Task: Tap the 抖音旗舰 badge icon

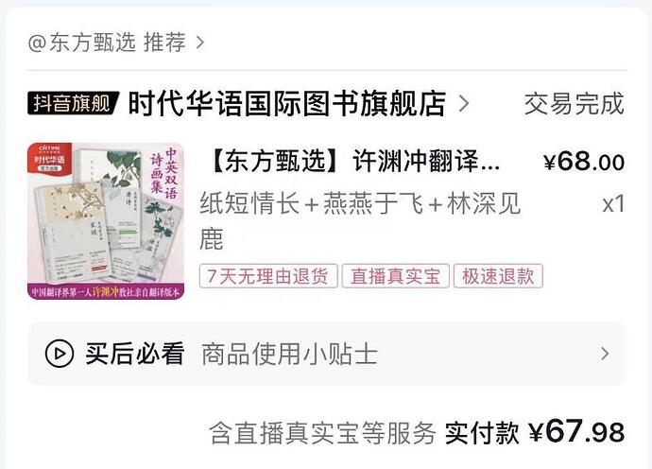Action: pyautogui.click(x=73, y=103)
